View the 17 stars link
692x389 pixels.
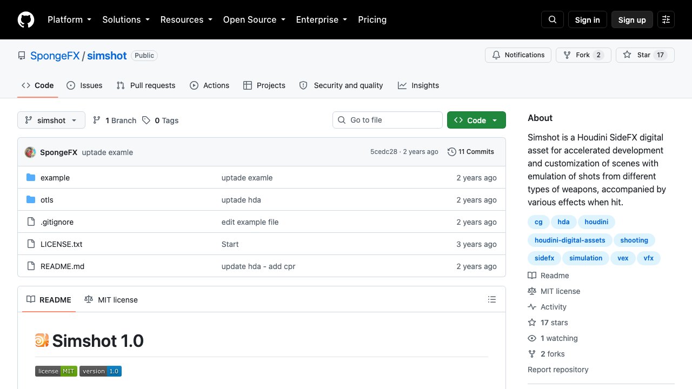click(548, 323)
